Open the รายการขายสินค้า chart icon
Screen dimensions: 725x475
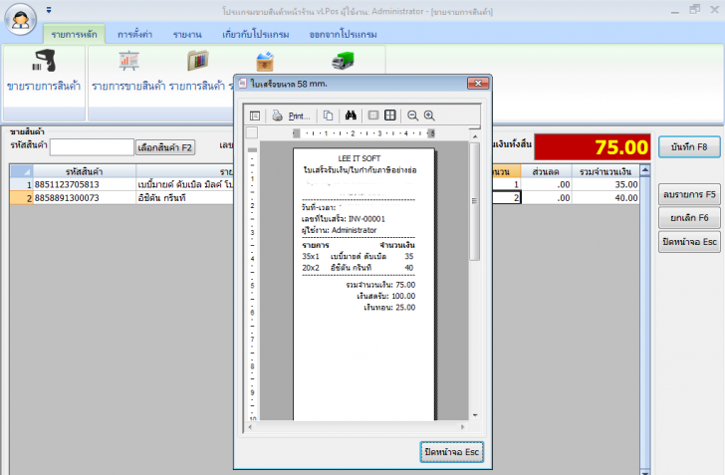point(129,61)
